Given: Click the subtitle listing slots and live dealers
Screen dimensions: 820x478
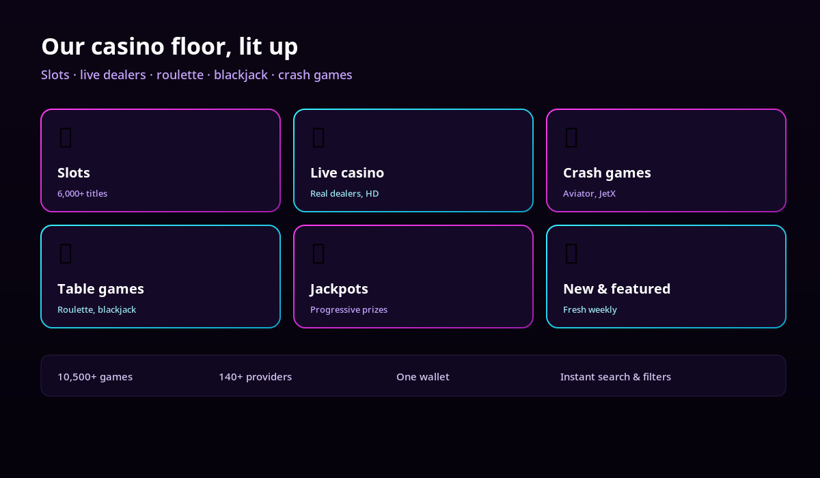Looking at the screenshot, I should 197,75.
